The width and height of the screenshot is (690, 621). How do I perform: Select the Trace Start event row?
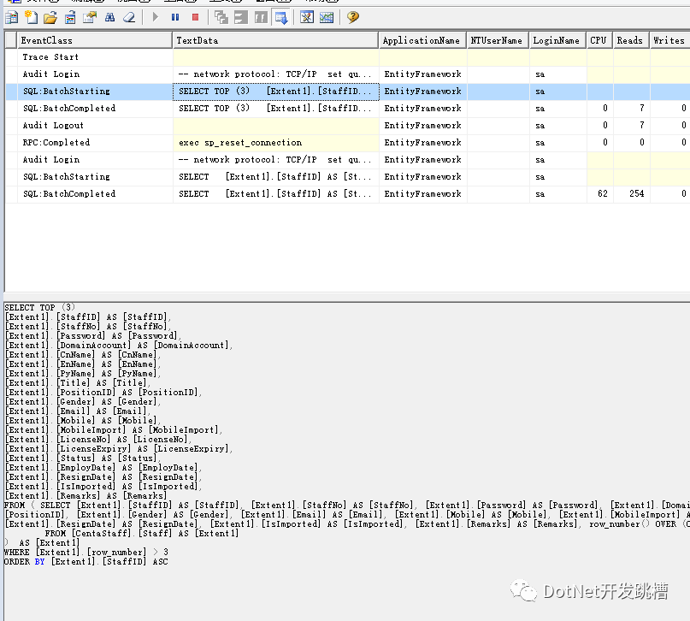click(x=347, y=57)
